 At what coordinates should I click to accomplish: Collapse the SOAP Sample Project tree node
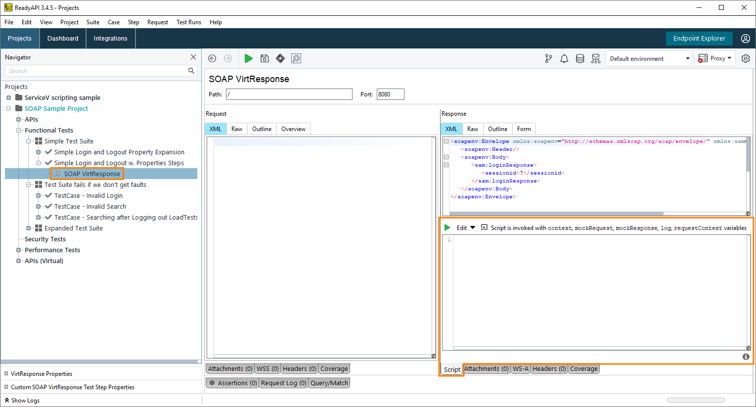(8, 108)
